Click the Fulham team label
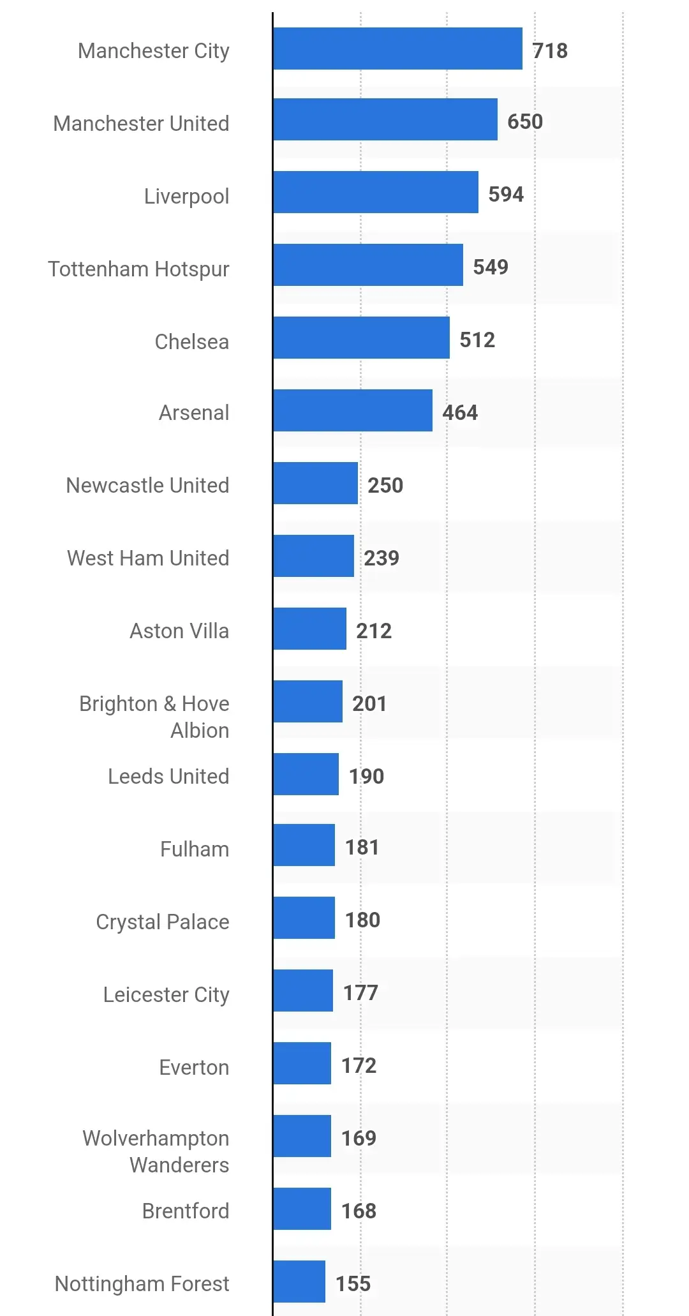The width and height of the screenshot is (689, 1316). 195,849
